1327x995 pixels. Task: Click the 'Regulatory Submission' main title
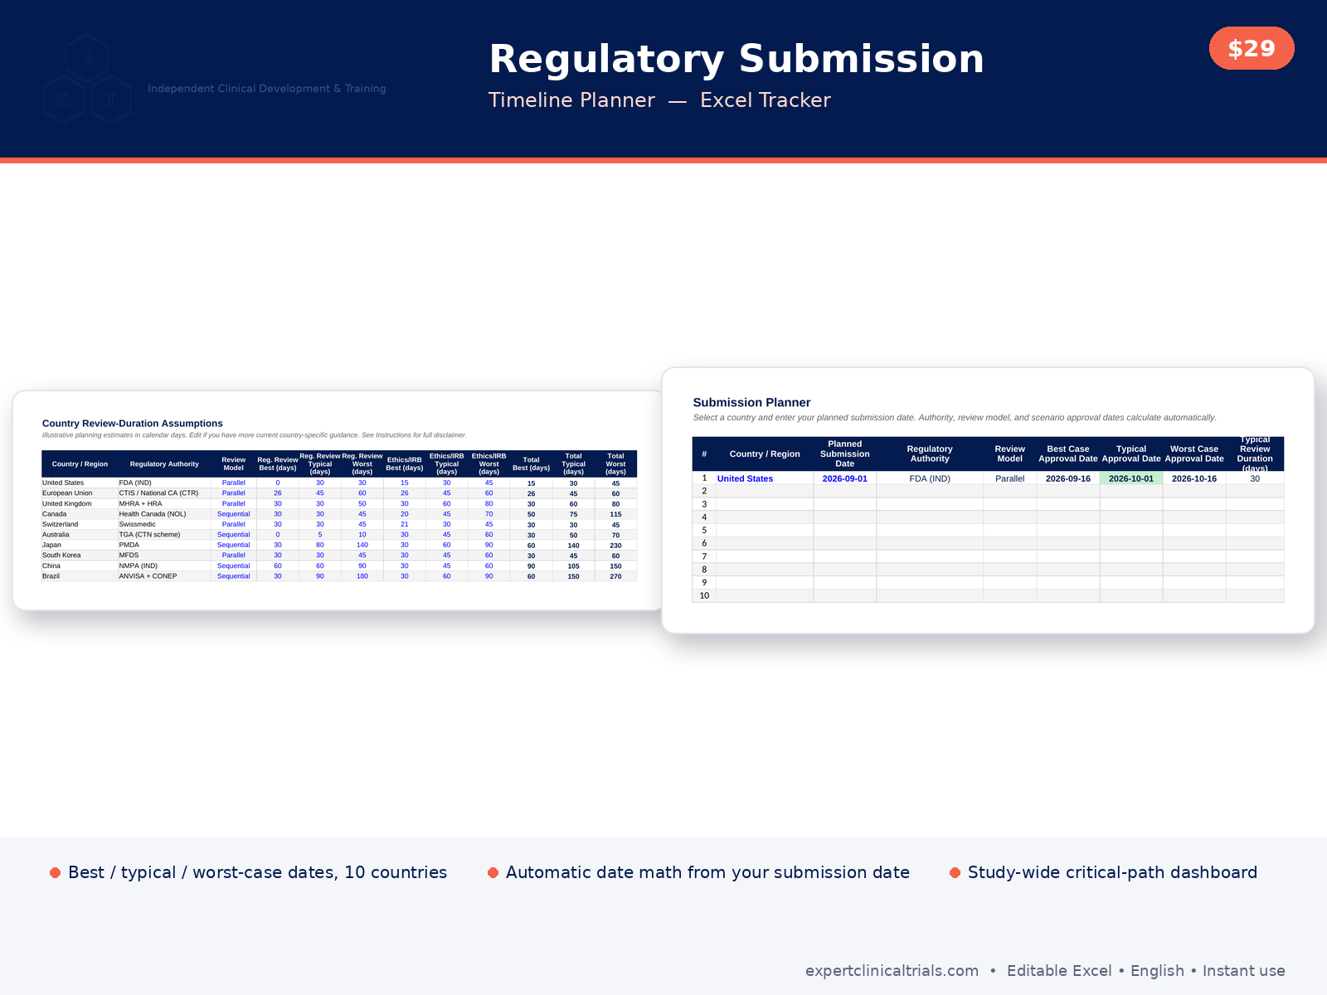(736, 59)
